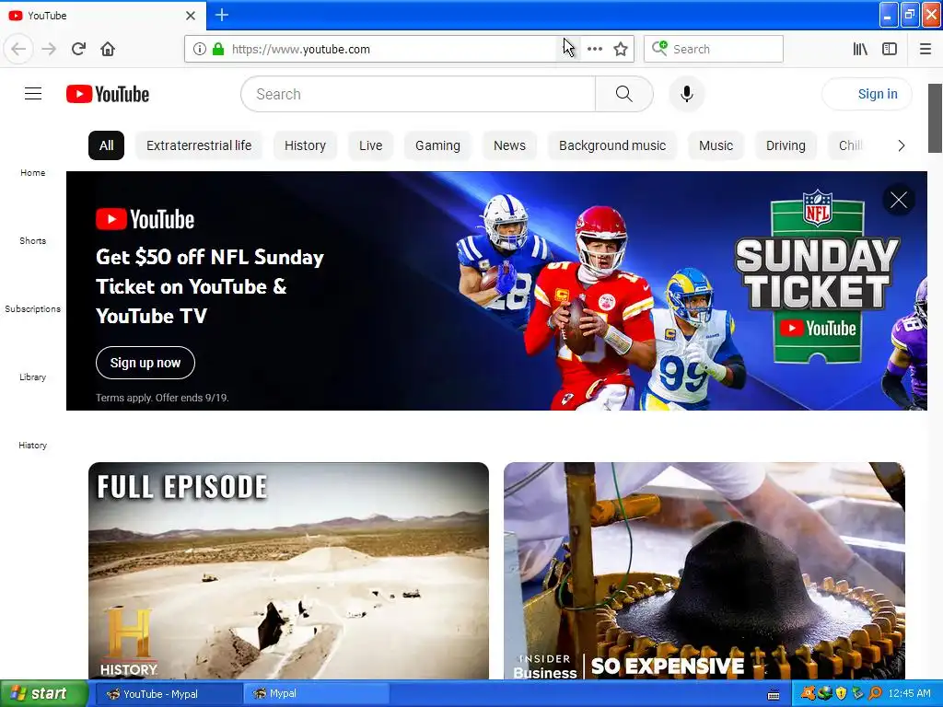
Task: Close the YouTube browser tab
Action: tap(190, 16)
